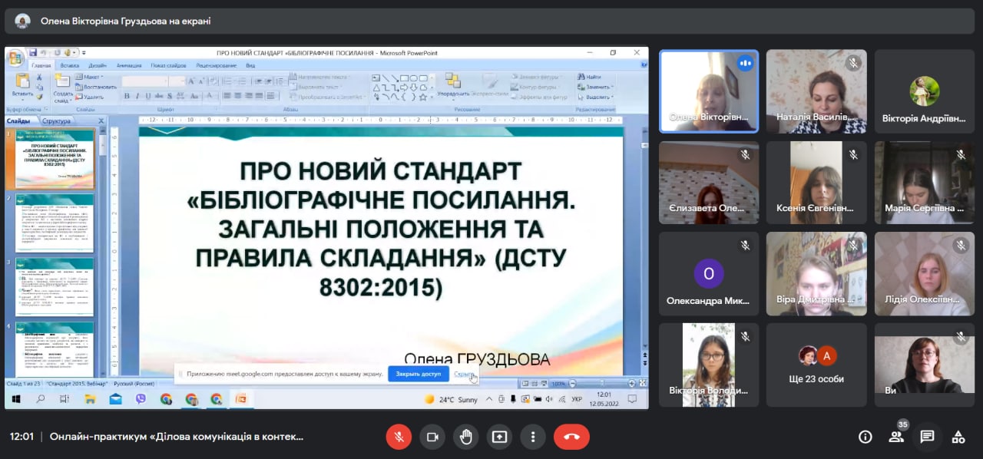
Task: Close the slides pane with X
Action: pyautogui.click(x=101, y=121)
